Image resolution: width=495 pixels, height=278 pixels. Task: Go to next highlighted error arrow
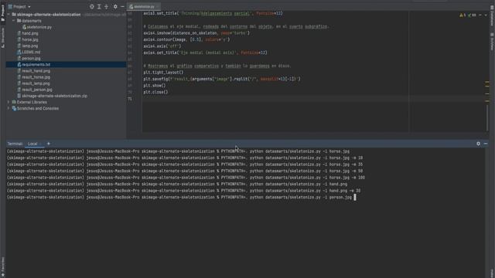[486, 15]
